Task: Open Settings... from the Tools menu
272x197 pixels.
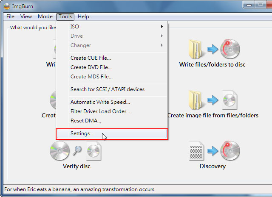Action: pos(112,133)
